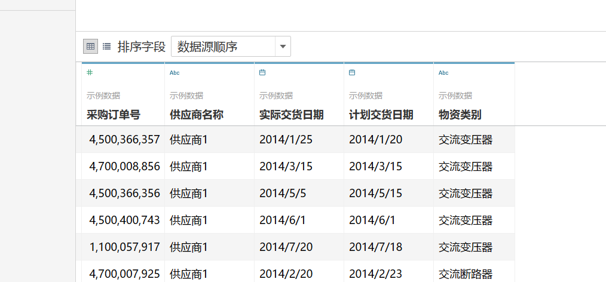Viewport: 606px width, 282px height.
Task: Click order number 4,700,008,856 cell
Action: pos(123,167)
